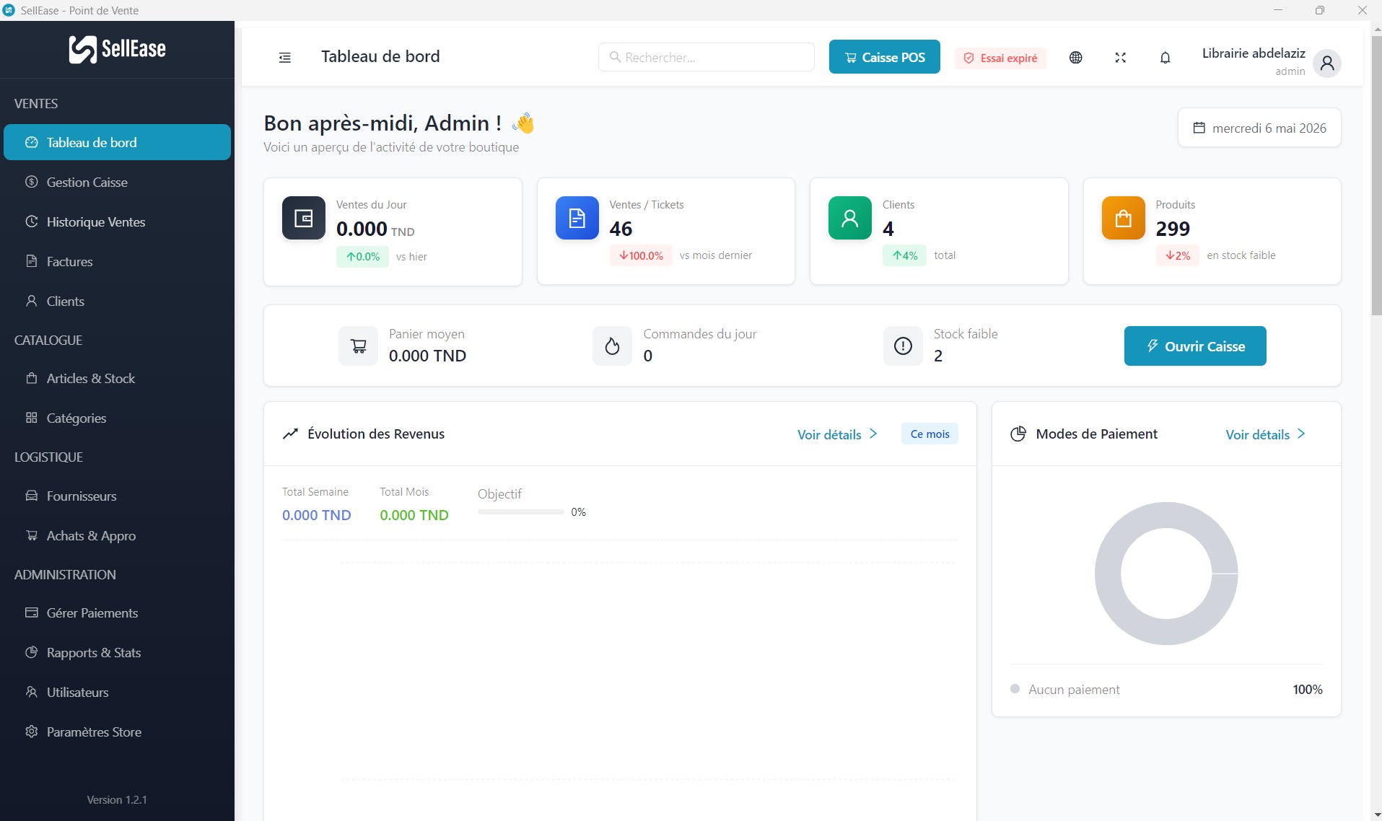The width and height of the screenshot is (1382, 821).
Task: View Rapports & Stats
Action: click(117, 652)
